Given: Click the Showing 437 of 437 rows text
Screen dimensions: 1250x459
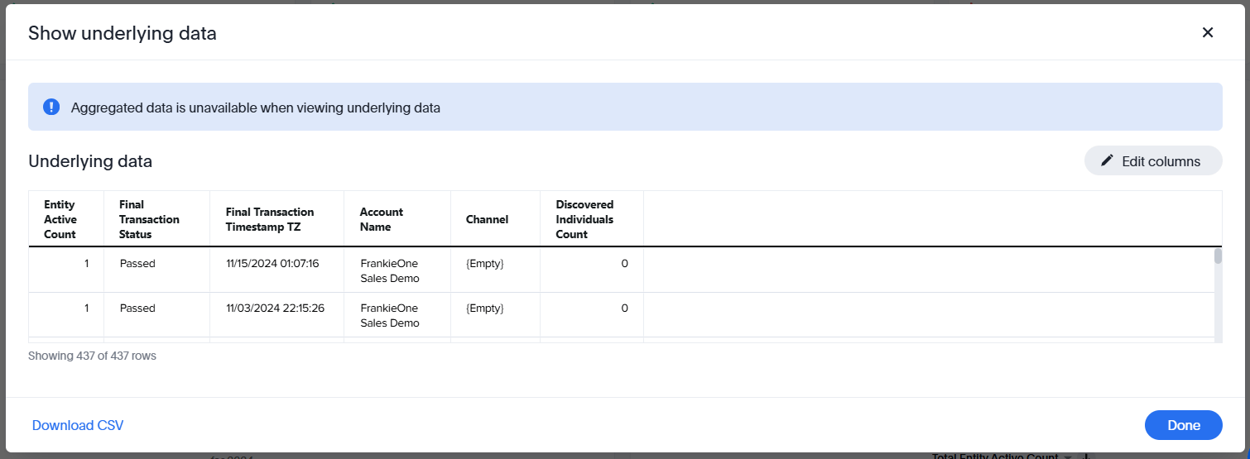Looking at the screenshot, I should (x=92, y=356).
